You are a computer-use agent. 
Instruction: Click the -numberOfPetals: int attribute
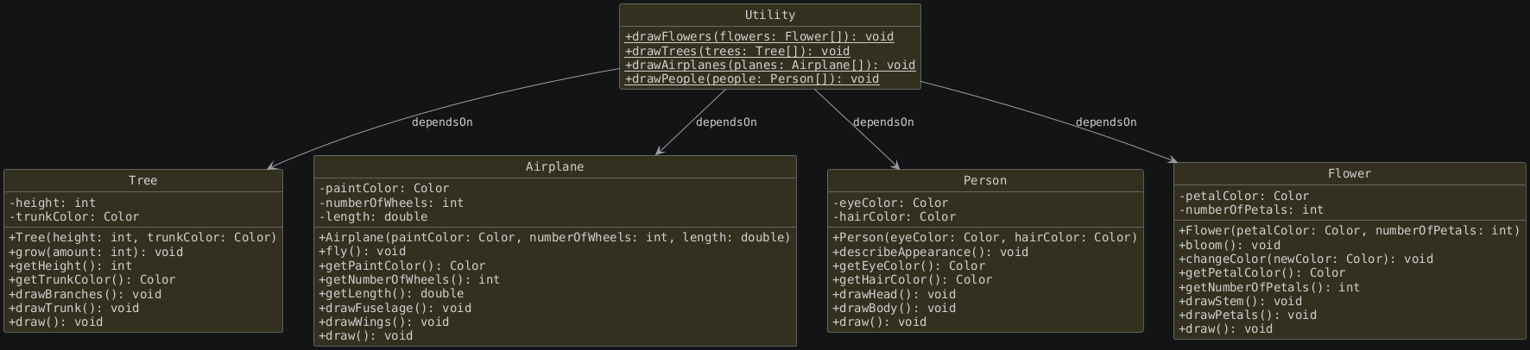1251,209
